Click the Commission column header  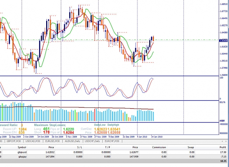click(x=159, y=147)
